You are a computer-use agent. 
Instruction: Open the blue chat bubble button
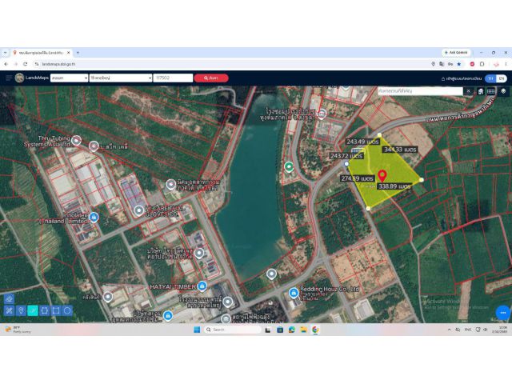pos(503,313)
